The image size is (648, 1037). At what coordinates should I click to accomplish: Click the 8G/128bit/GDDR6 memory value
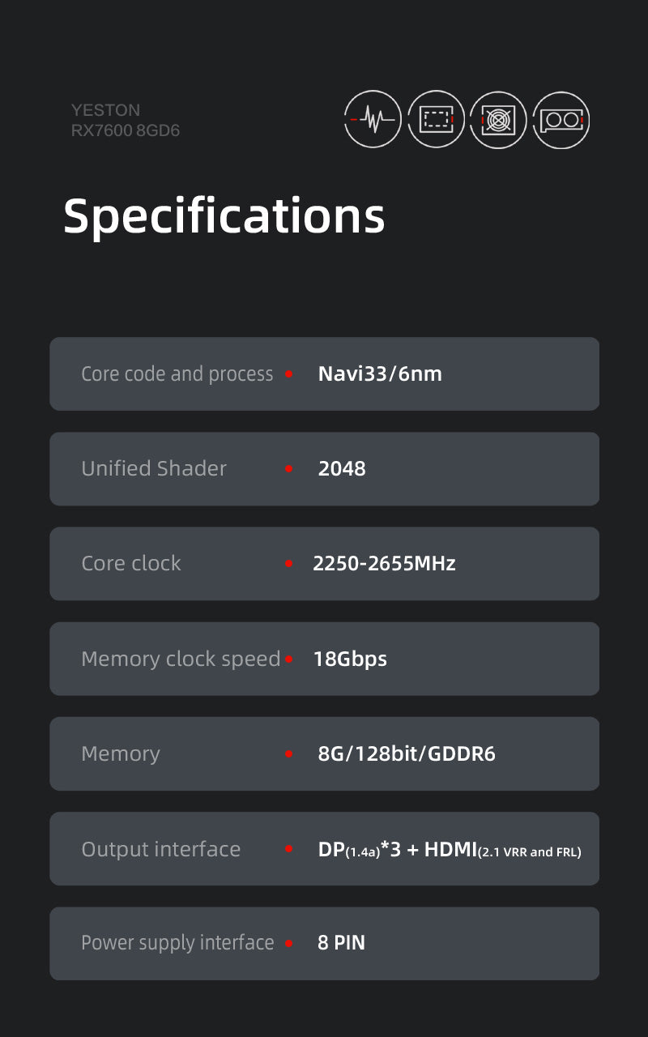(x=407, y=753)
